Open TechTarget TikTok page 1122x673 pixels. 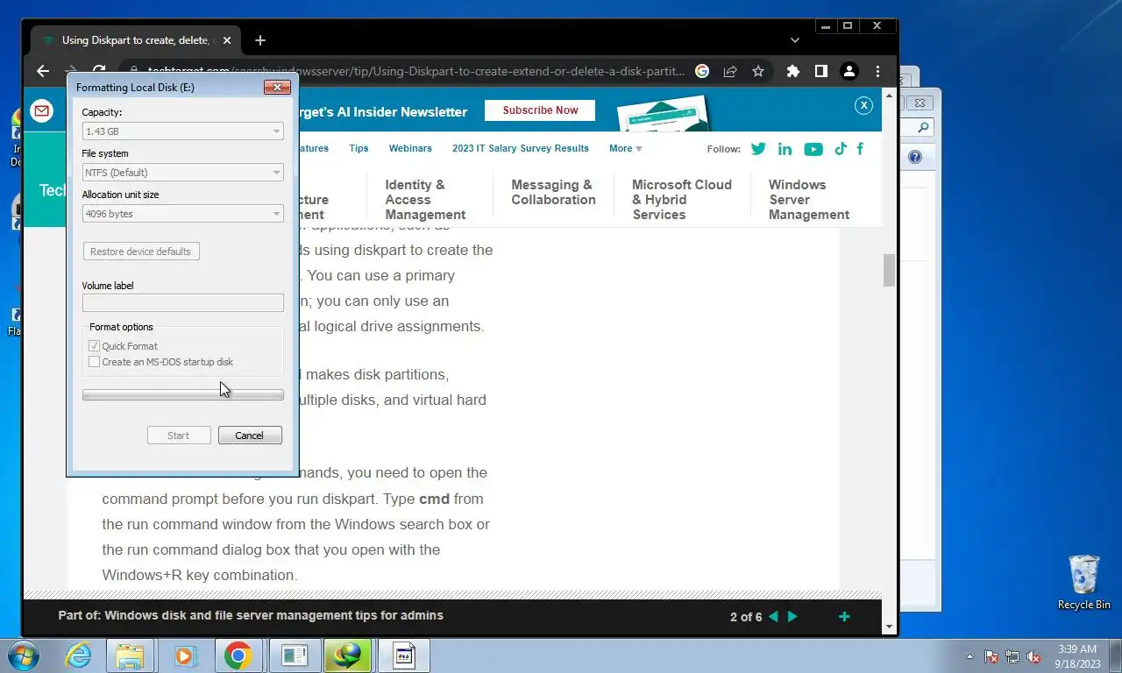pos(840,149)
